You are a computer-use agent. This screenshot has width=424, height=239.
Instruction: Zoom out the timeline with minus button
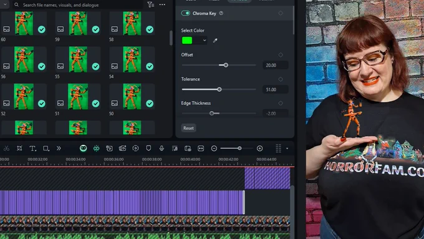coord(214,149)
